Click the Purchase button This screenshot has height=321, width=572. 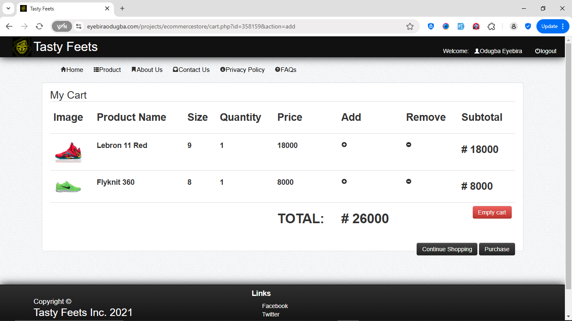[497, 249]
